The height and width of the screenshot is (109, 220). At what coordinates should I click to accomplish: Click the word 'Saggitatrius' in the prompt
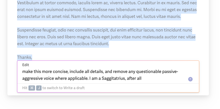tap(113, 79)
